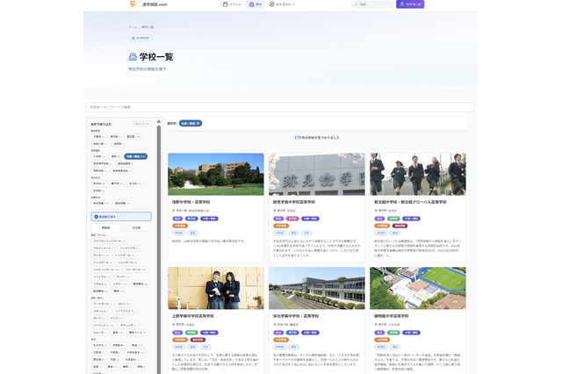The height and width of the screenshot is (374, 562).
Task: Select the 学校 nav item
Action: point(256,4)
